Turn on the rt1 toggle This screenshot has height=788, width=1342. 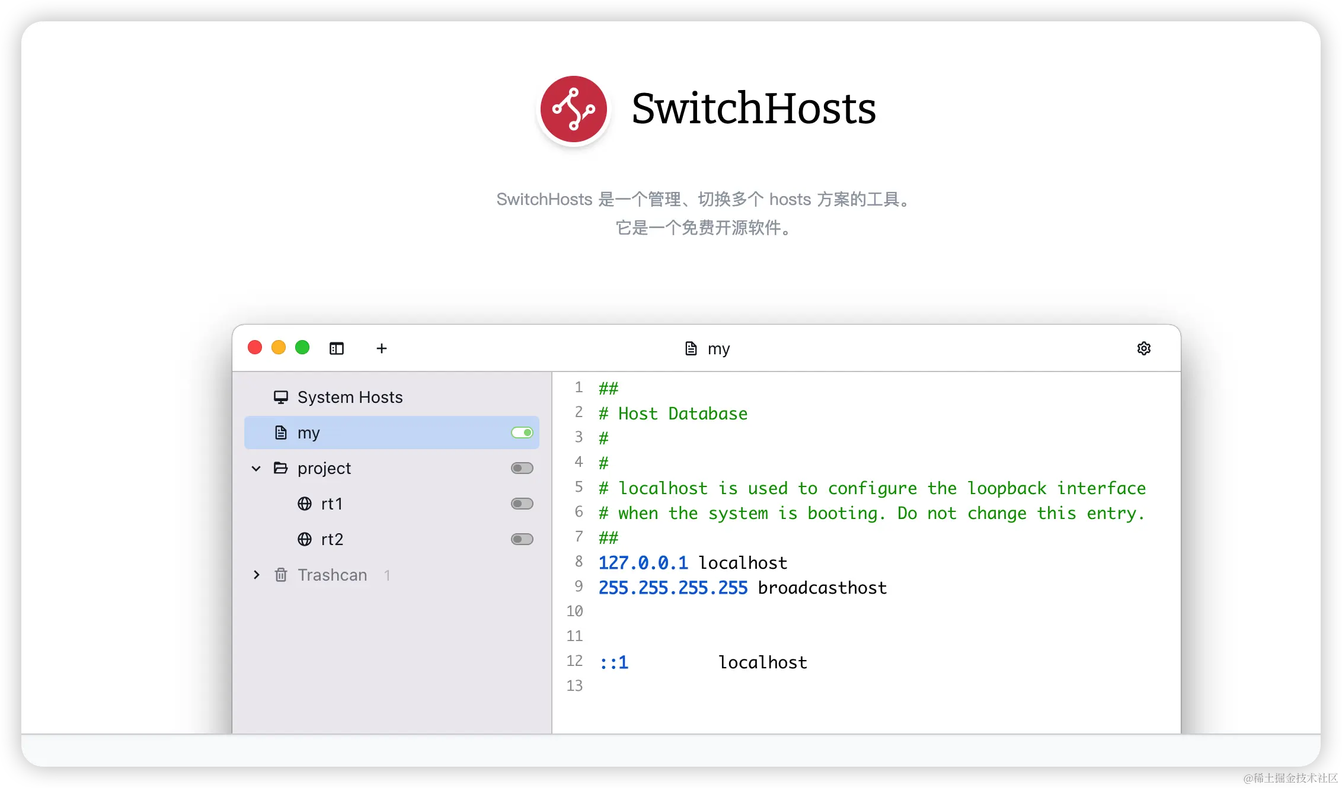(522, 504)
